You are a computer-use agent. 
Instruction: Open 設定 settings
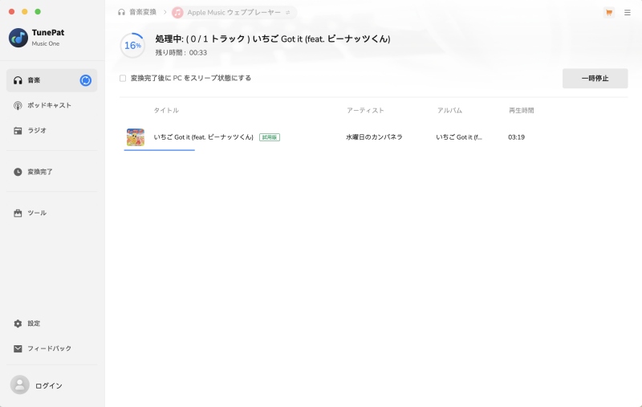[x=51, y=324]
